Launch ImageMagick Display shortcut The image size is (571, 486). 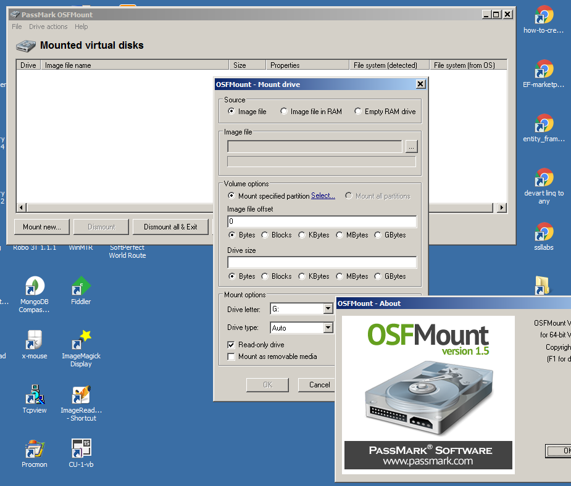point(81,340)
